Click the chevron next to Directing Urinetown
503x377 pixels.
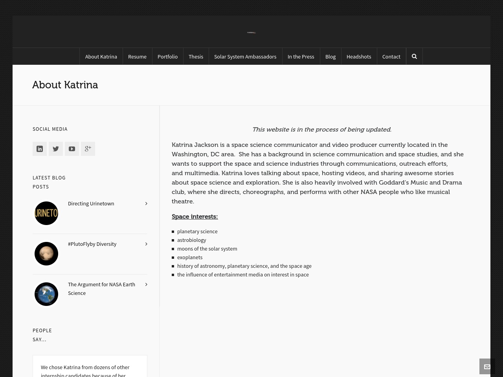[146, 203]
